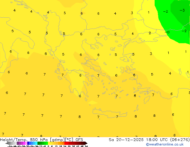
Task: Click the dark maroon right arrow end of legend
Action: click(x=86, y=143)
